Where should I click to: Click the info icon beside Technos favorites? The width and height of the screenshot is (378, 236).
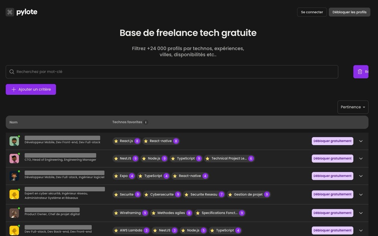[x=146, y=122]
